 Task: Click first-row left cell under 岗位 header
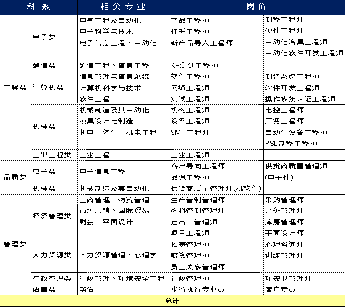[216, 37]
